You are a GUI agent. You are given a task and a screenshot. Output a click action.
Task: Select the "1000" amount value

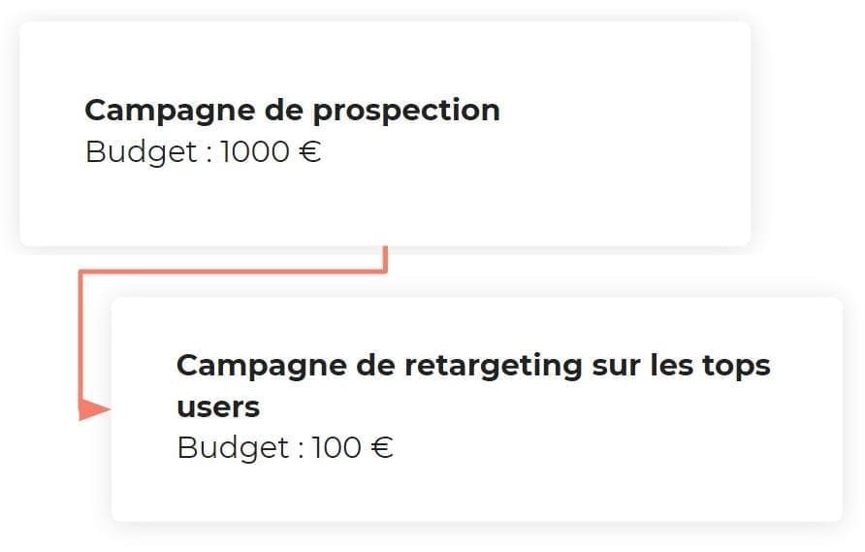pos(255,151)
